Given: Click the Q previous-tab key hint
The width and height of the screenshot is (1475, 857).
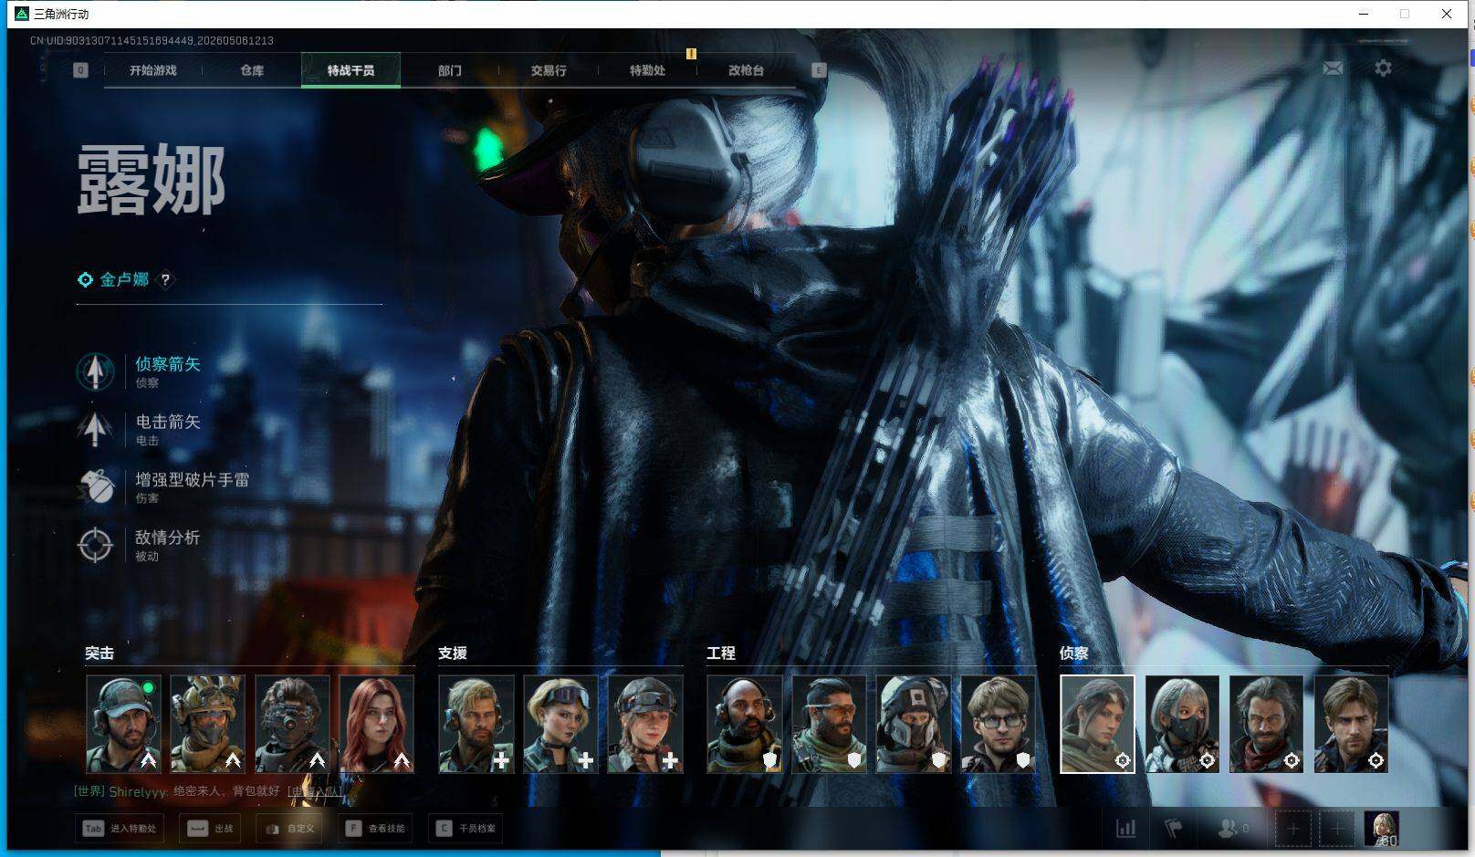Looking at the screenshot, I should click(81, 70).
